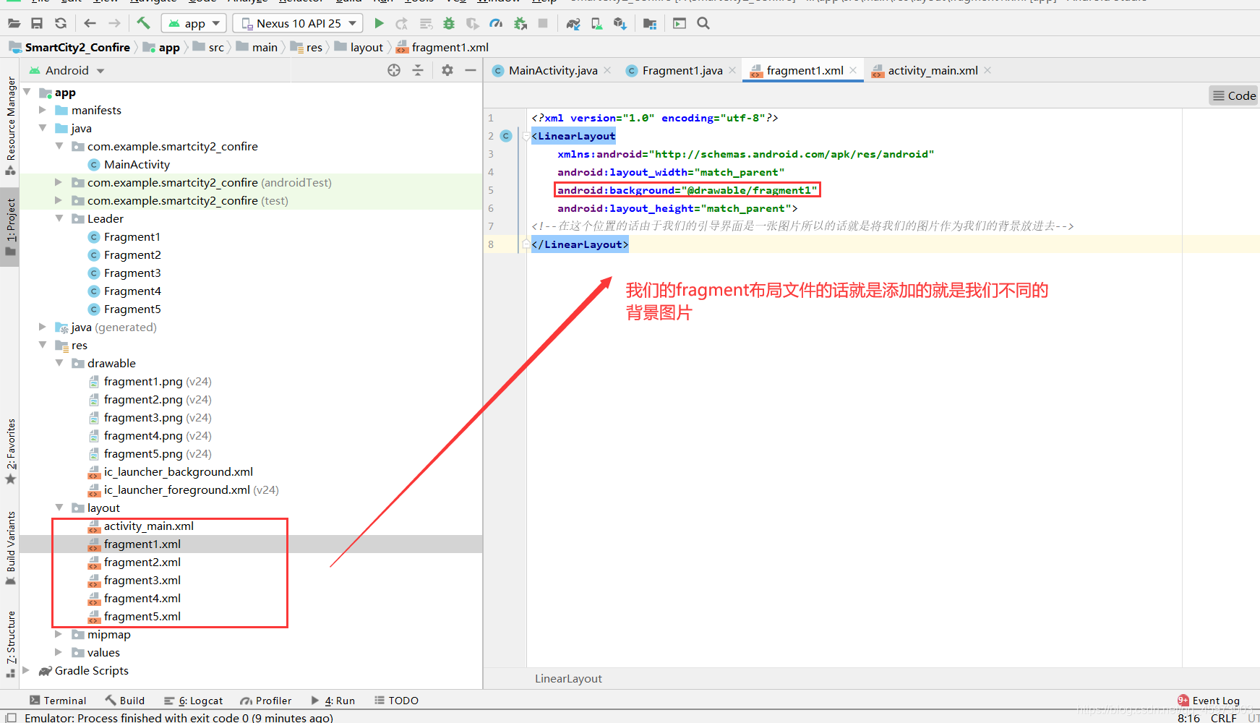This screenshot has height=723, width=1260.
Task: Open the Run tool window
Action: click(333, 701)
